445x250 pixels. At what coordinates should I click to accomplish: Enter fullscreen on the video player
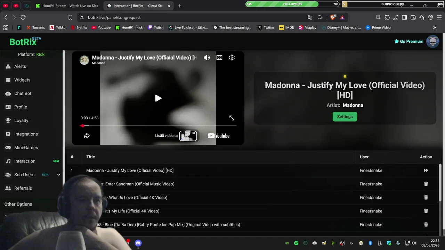pyautogui.click(x=232, y=118)
